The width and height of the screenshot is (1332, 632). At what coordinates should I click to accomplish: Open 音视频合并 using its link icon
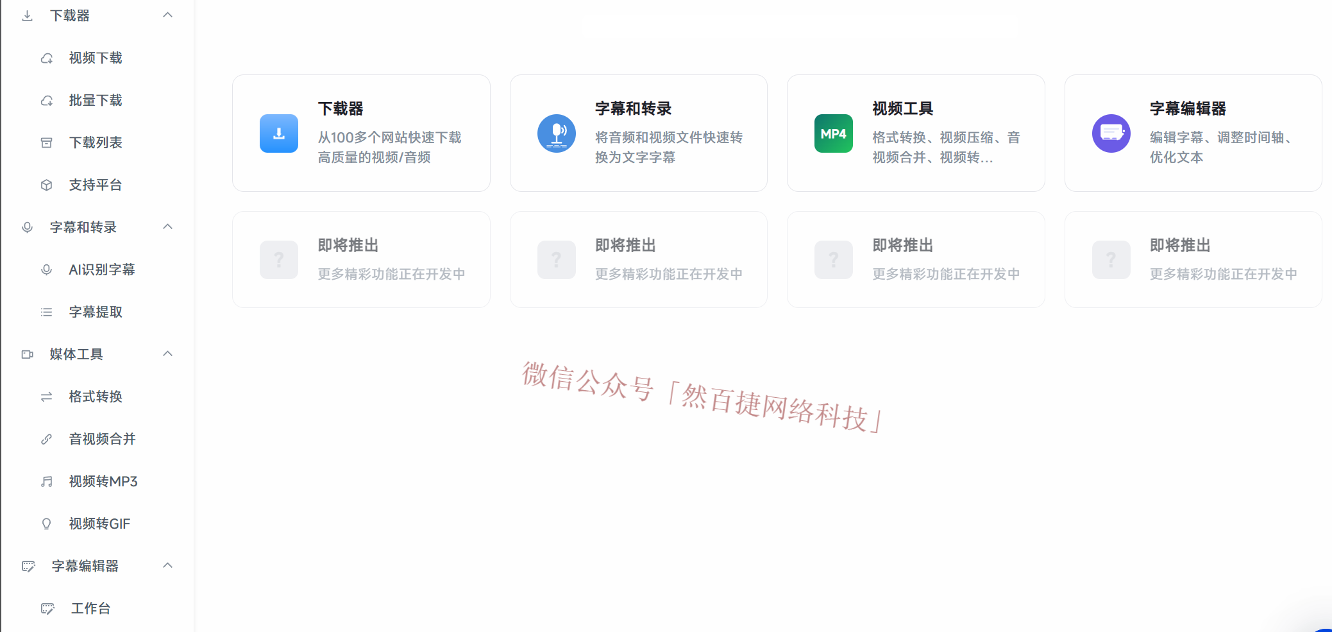(x=46, y=439)
